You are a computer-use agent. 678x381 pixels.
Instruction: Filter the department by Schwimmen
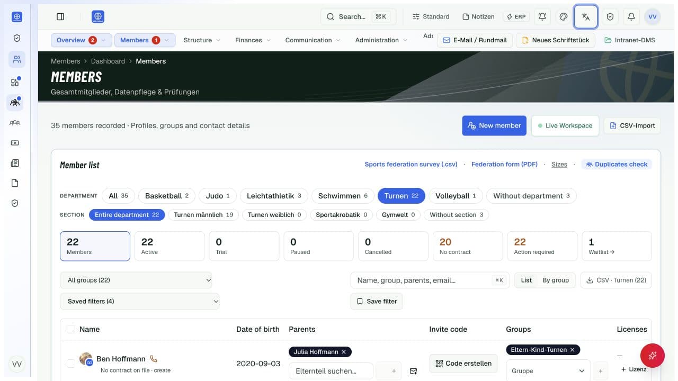[343, 196]
